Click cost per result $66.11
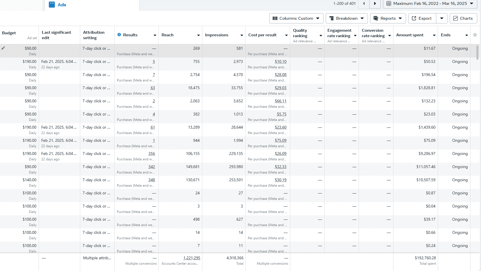481x271 pixels. pos(280,101)
